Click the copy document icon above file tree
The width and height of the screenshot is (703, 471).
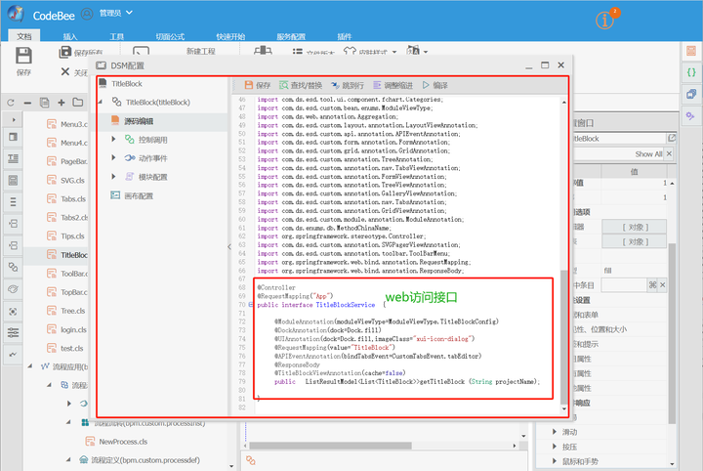(x=44, y=103)
